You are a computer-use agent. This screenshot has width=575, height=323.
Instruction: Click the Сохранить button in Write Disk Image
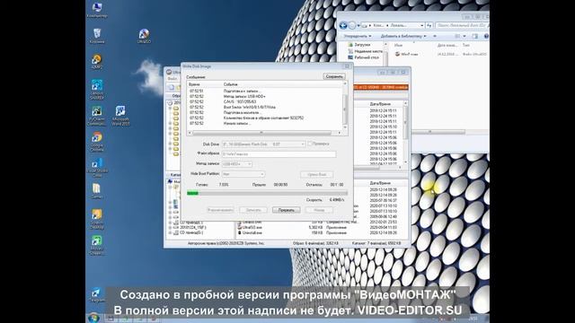(334, 76)
